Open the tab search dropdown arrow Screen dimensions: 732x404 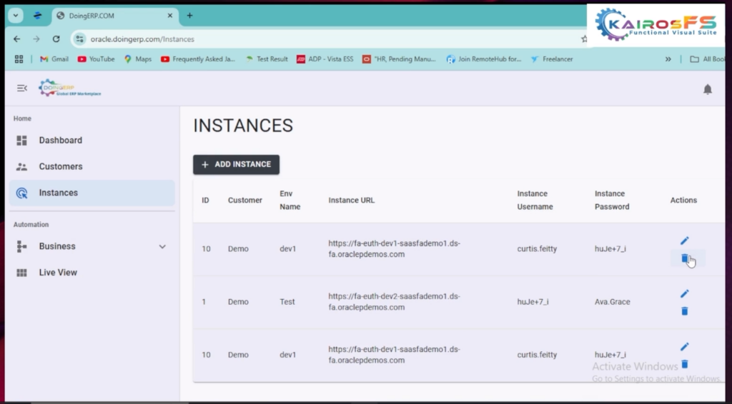click(16, 15)
